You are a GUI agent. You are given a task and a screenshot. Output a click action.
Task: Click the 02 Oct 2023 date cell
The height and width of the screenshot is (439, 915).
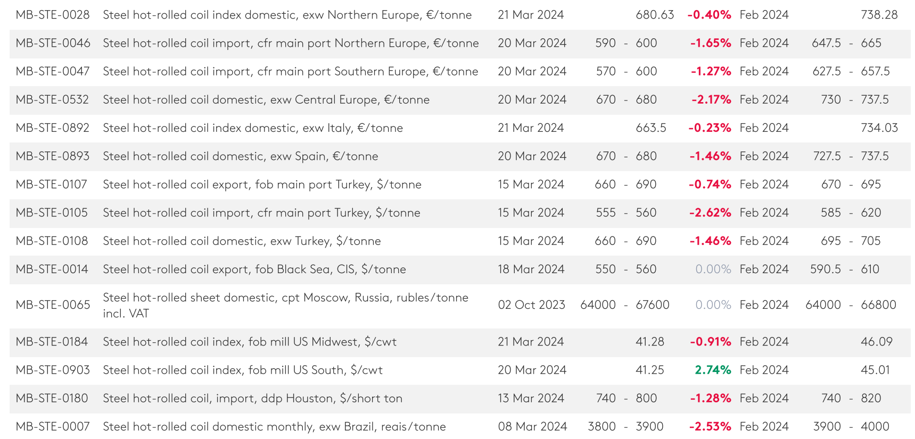click(x=531, y=305)
